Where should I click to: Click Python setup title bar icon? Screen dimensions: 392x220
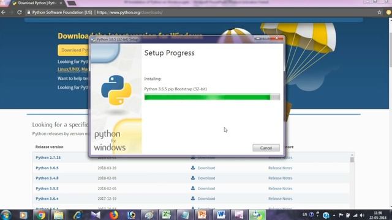92,39
